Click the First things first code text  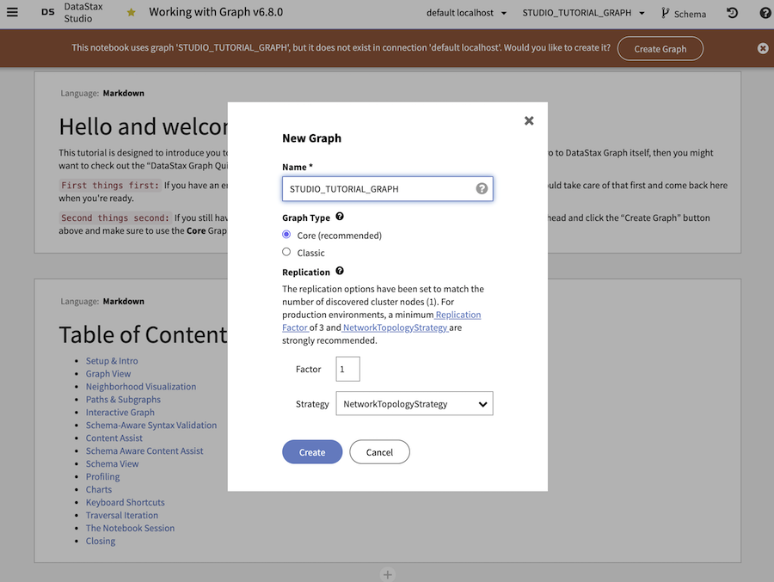point(109,185)
